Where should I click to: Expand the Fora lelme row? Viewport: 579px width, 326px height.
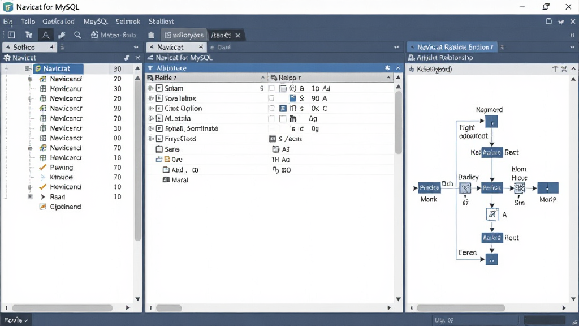pyautogui.click(x=150, y=98)
